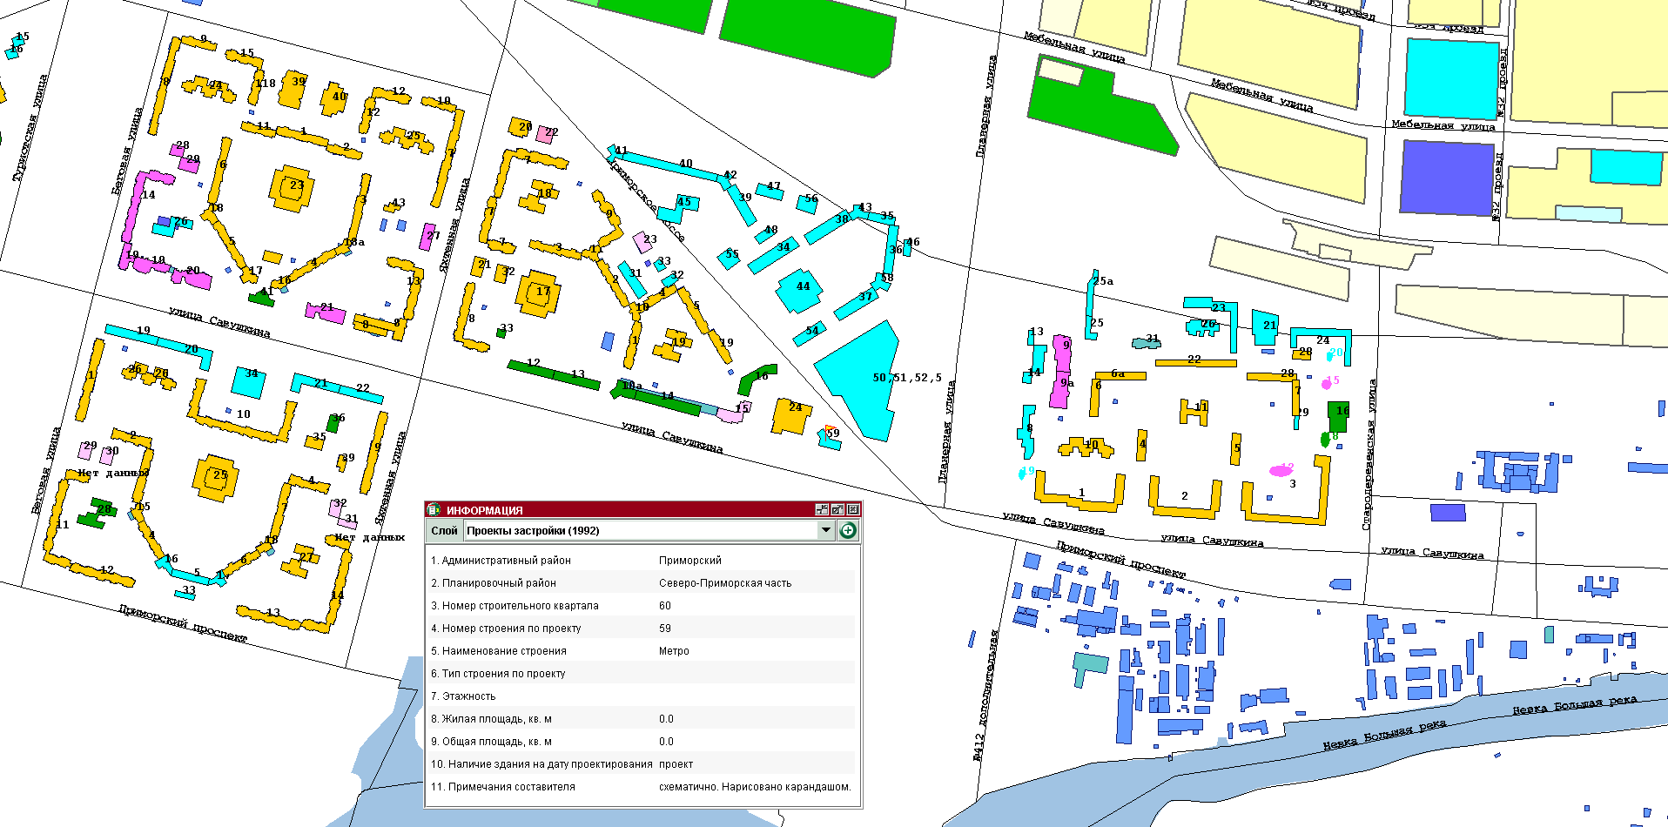
Task: Click the purple-blue square building below Мебельная улица
Action: [x=1447, y=178]
